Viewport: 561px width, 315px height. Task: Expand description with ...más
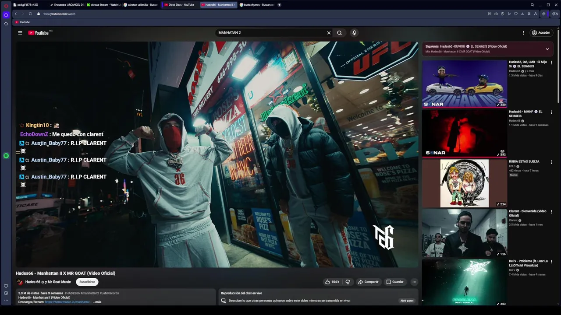97,302
